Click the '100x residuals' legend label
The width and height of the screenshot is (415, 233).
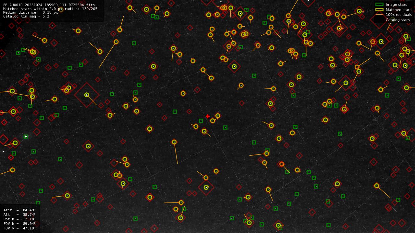coord(399,15)
